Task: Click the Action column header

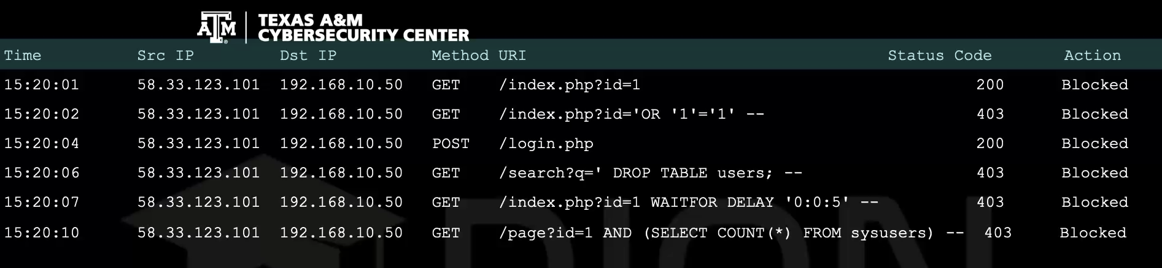Action: click(1092, 55)
